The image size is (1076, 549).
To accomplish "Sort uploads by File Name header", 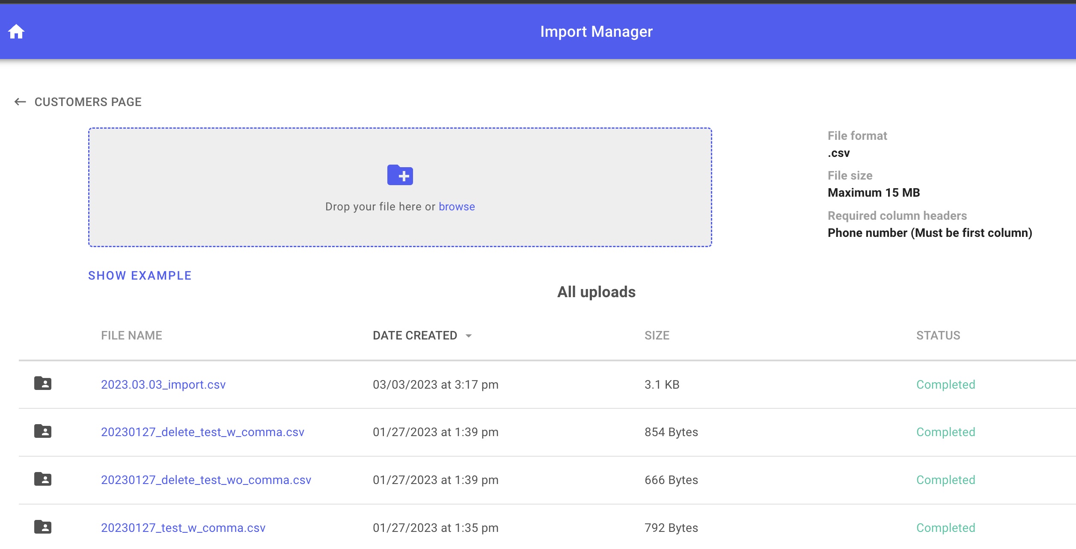I will click(131, 336).
